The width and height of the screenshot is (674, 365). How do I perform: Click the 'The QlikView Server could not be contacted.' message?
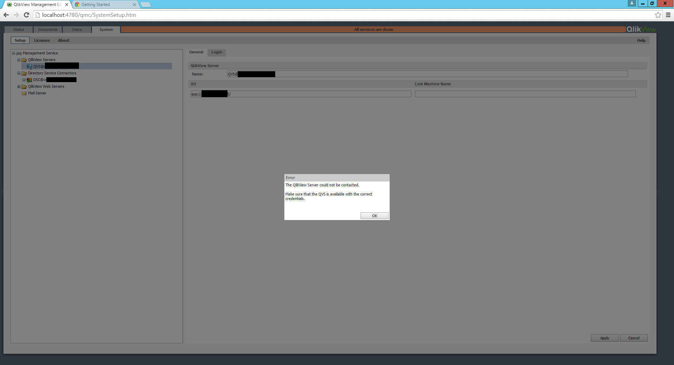[x=322, y=185]
